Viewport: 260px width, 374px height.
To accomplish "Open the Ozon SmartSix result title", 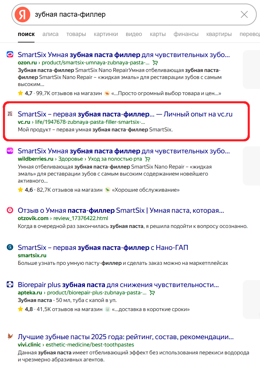I will pyautogui.click(x=124, y=55).
